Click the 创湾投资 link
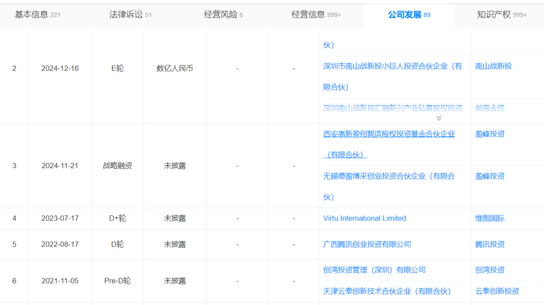The height and width of the screenshot is (305, 544). tap(490, 270)
